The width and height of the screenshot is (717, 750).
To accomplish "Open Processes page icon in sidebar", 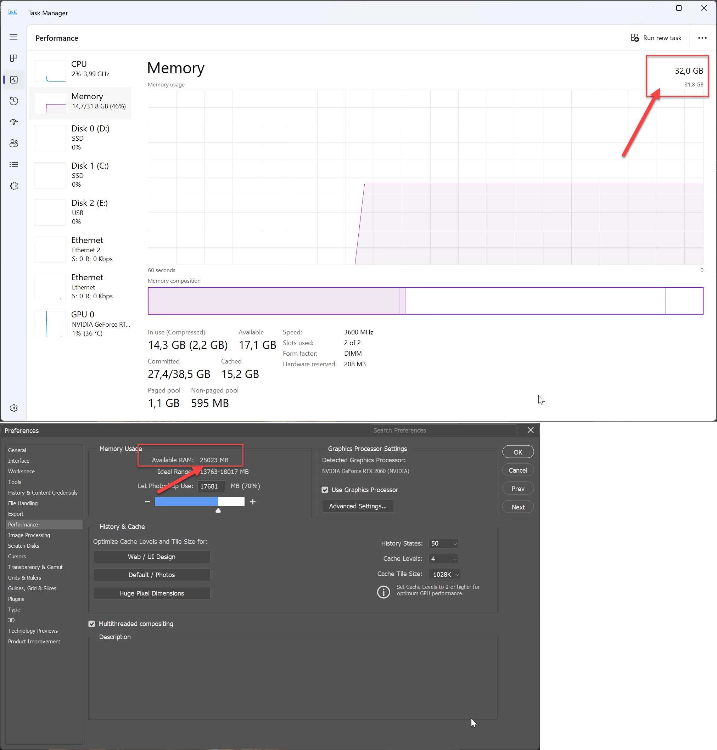I will [x=14, y=58].
